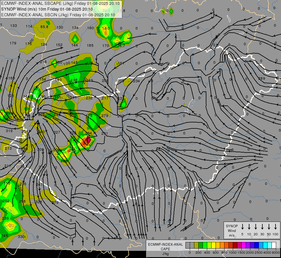
Task: Click the 1000 tick label on CAPE scale
Action: (233, 253)
